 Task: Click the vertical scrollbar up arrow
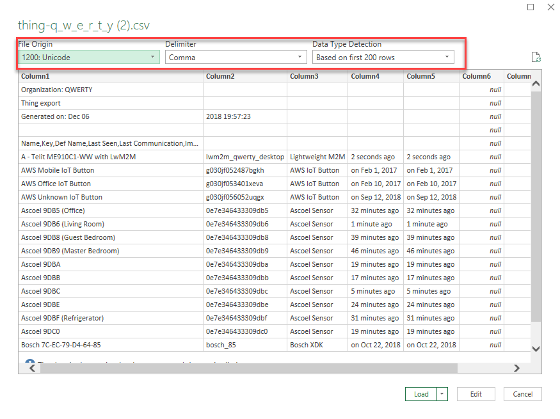click(x=536, y=84)
